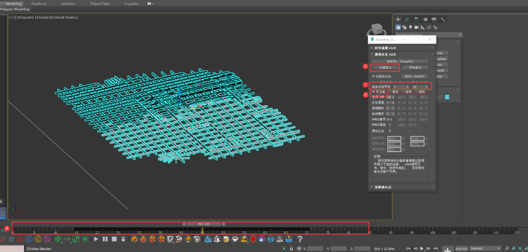The width and height of the screenshot is (528, 252).
Task: Click the 建筑体: Group001 pick button
Action: [400, 61]
